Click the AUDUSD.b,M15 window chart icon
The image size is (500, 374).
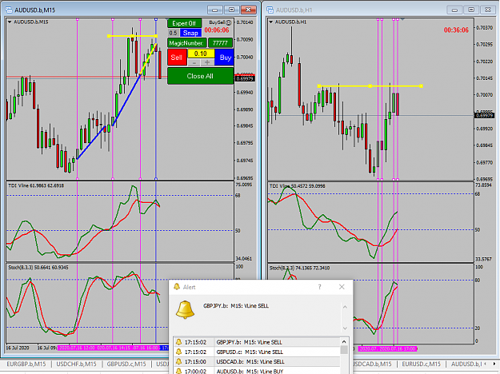9,10
